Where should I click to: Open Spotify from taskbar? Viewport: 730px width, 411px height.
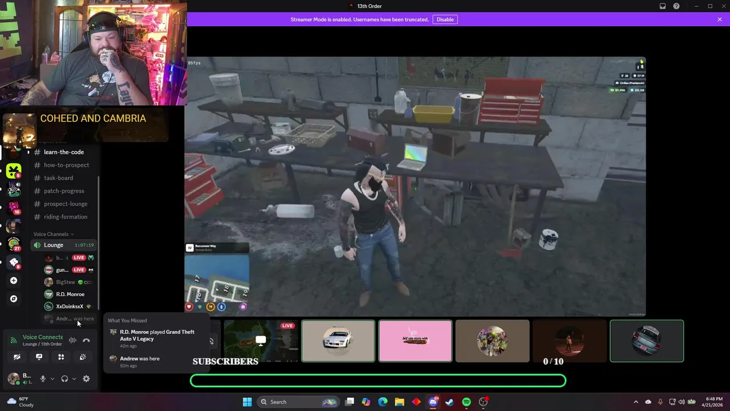(467, 402)
